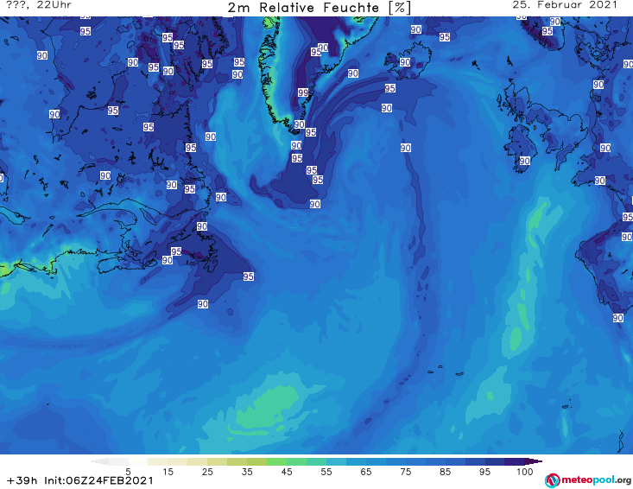Click the '45' colorbar tick label
This screenshot has height=489, width=633.
[x=287, y=472]
